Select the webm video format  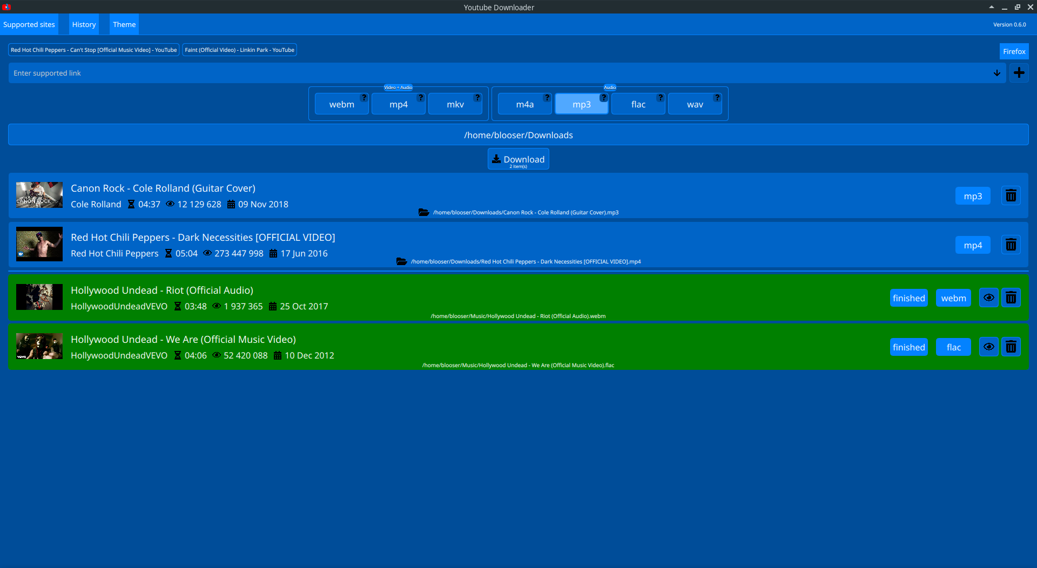pyautogui.click(x=341, y=104)
